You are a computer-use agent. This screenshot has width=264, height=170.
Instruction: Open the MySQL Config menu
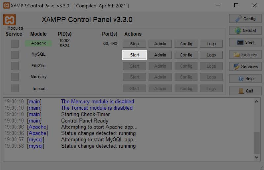click(x=186, y=55)
